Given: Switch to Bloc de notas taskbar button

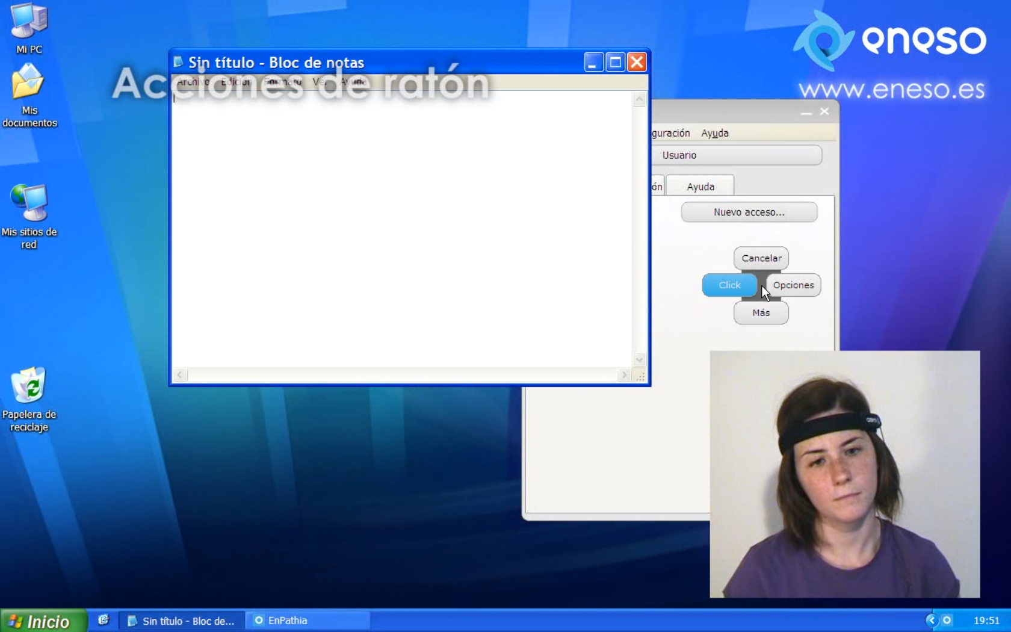Looking at the screenshot, I should (181, 621).
